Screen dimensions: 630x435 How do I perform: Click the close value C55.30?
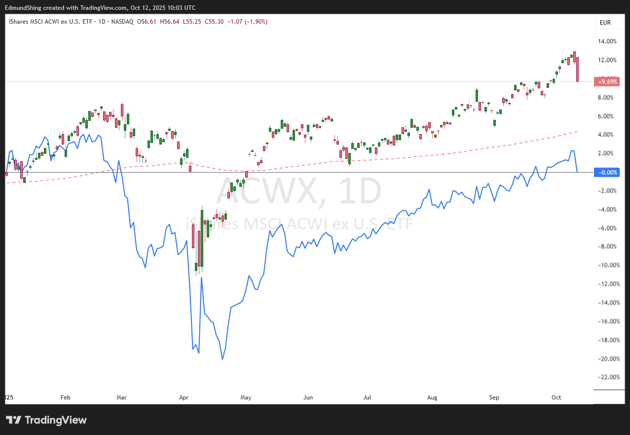click(x=215, y=22)
